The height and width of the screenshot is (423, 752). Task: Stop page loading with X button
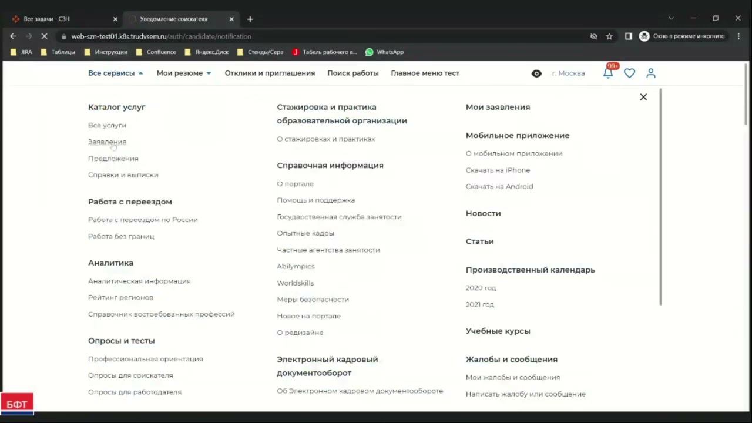pos(44,36)
